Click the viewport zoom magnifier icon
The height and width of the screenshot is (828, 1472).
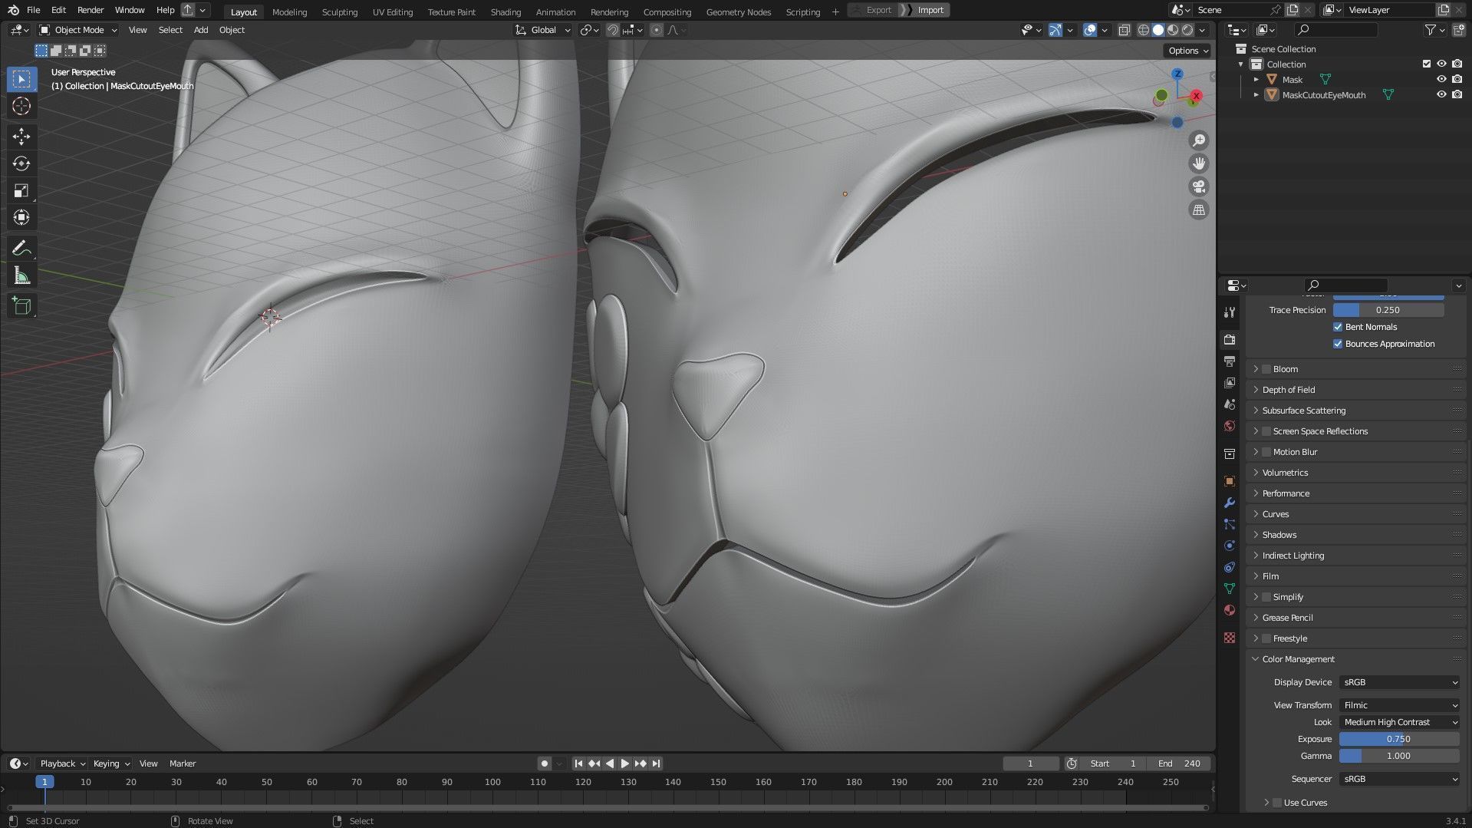coord(1198,140)
